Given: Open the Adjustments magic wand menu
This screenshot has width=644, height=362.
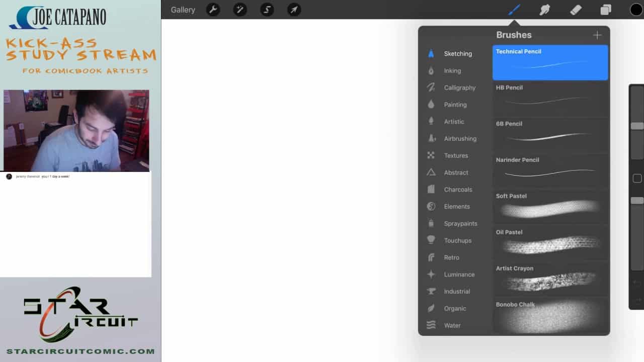Looking at the screenshot, I should [240, 10].
